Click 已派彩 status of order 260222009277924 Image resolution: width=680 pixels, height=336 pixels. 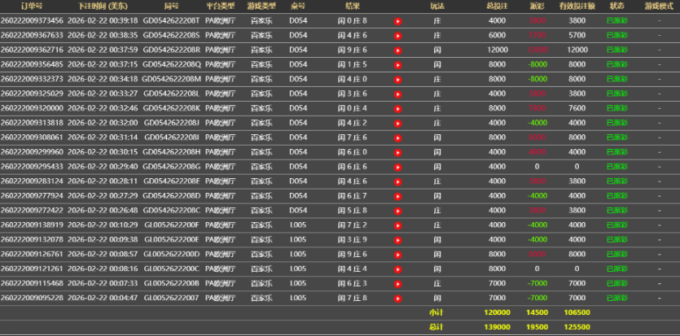[618, 196]
